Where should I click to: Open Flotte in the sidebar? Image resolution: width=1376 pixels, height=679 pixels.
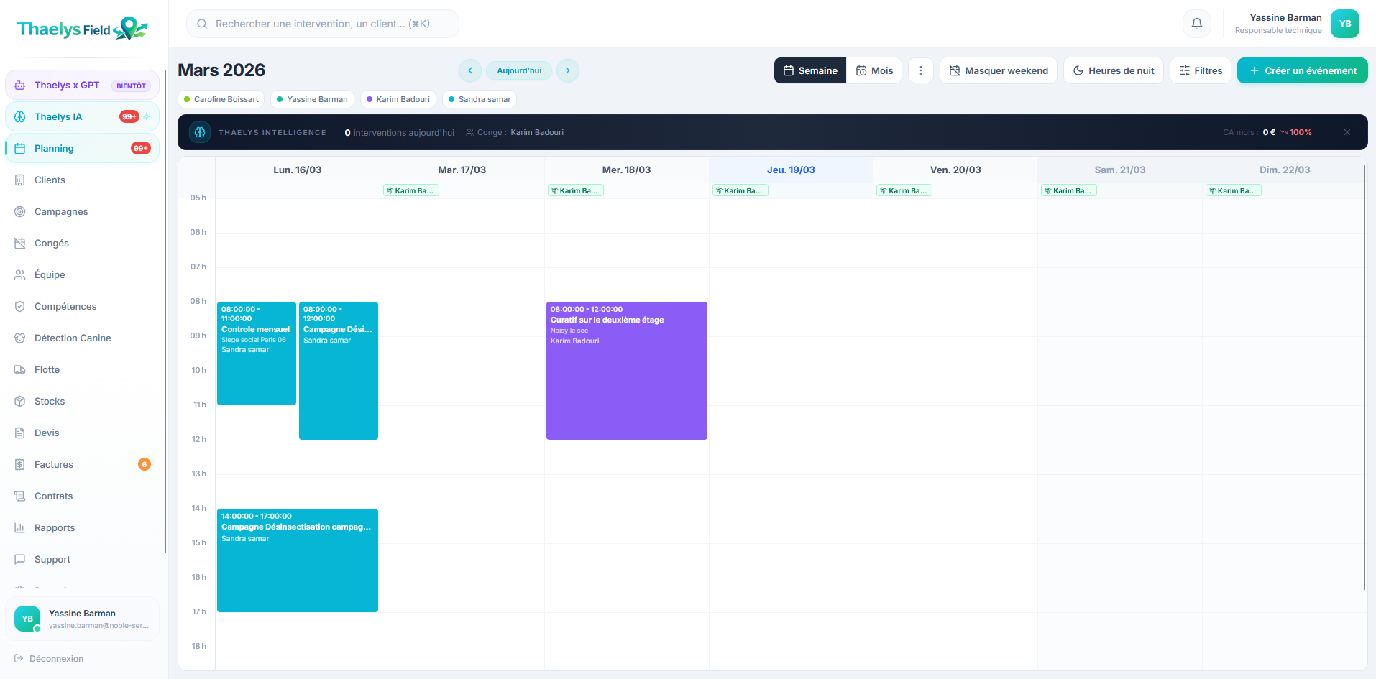[x=47, y=369]
